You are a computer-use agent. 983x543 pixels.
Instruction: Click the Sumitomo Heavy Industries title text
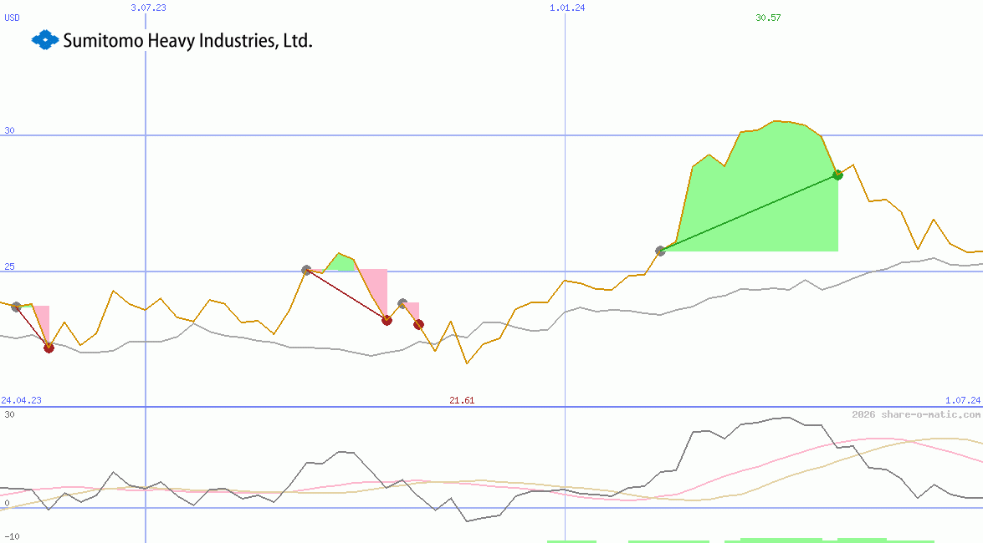[x=187, y=39]
